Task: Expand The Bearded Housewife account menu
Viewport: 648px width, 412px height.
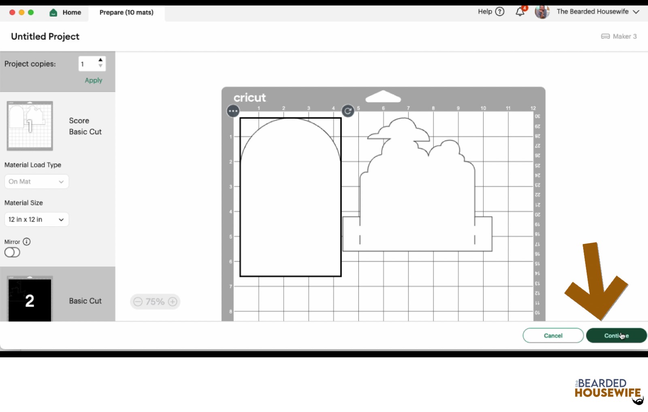Action: click(x=636, y=12)
